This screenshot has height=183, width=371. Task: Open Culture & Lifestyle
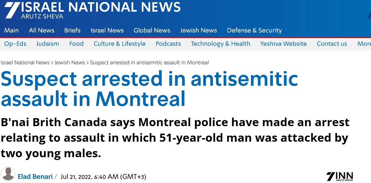coord(119,44)
